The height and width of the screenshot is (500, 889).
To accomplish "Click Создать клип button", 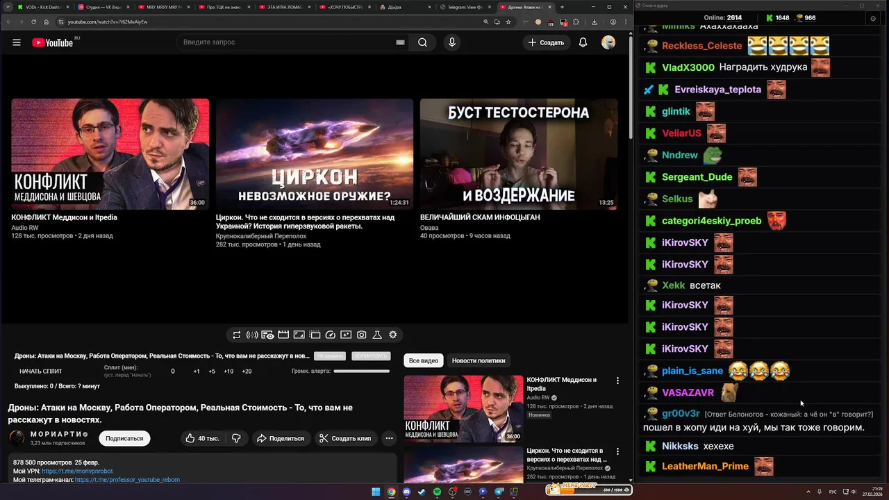I will click(x=345, y=438).
